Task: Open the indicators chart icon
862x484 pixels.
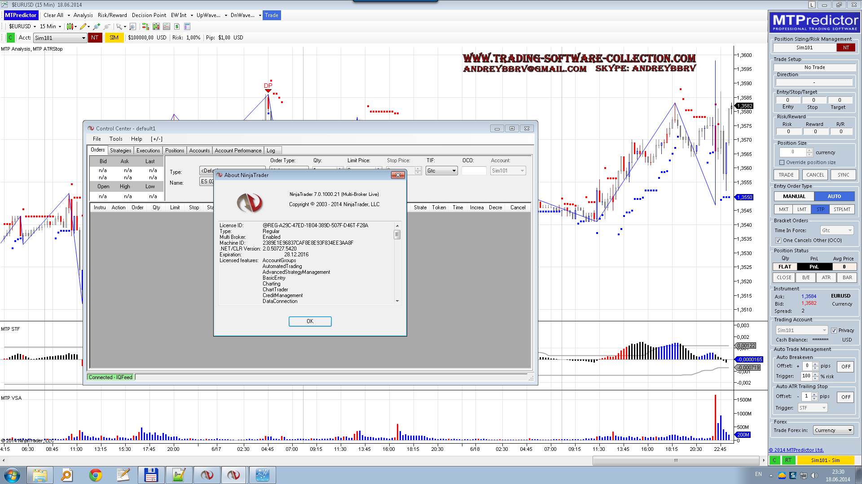Action: tap(167, 26)
